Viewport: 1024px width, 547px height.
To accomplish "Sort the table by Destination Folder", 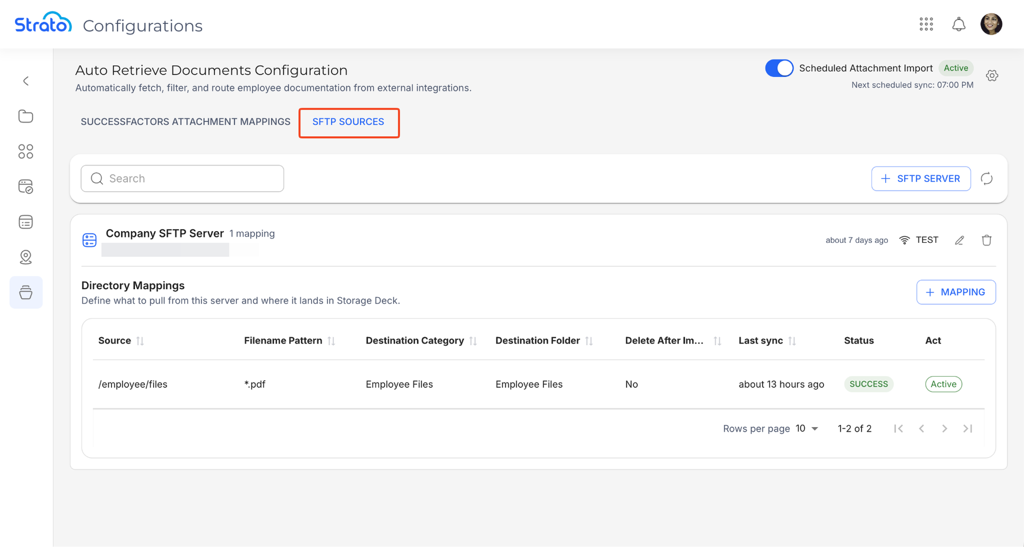I will [x=589, y=341].
